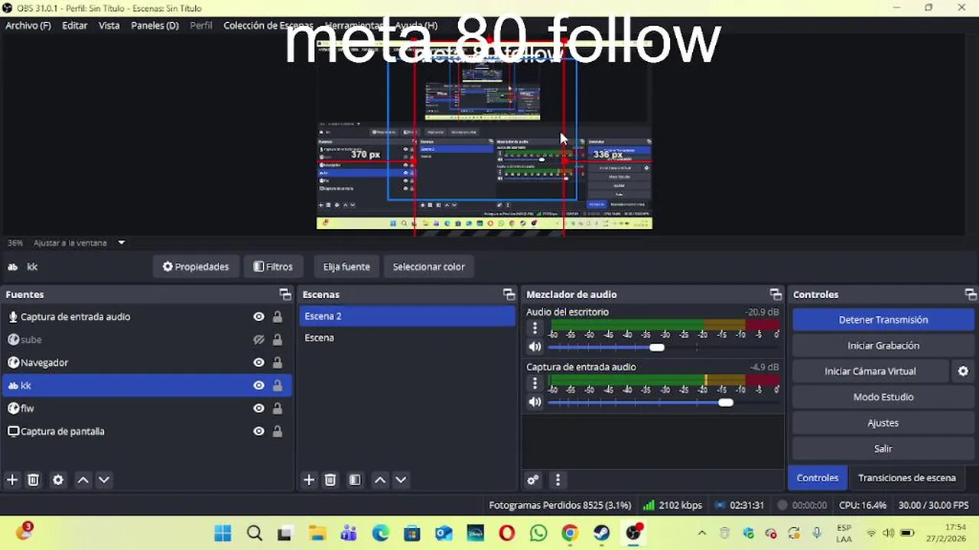Open advanced audio properties gear in mixer
Viewport: 979px width, 550px height.
[x=533, y=480]
